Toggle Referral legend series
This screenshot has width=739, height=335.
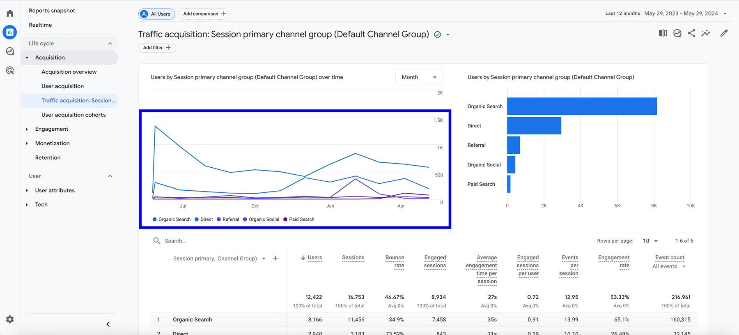click(228, 219)
